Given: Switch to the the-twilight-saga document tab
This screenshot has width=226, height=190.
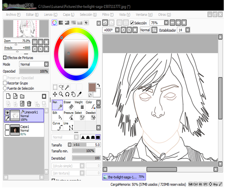Looking at the screenshot, I should 124,177.
